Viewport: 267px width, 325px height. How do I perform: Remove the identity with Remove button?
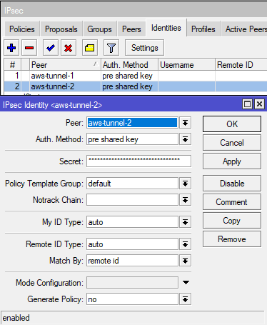pos(232,239)
